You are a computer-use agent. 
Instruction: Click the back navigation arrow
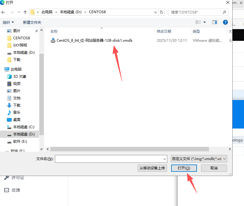pos(3,12)
